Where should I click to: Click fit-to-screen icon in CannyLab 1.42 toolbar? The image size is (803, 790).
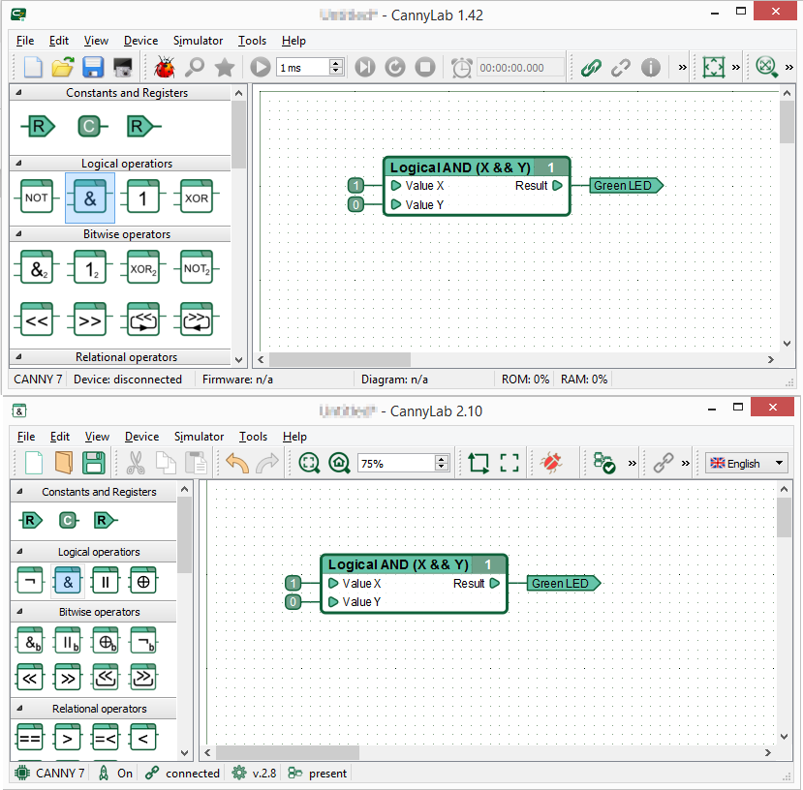(x=713, y=68)
